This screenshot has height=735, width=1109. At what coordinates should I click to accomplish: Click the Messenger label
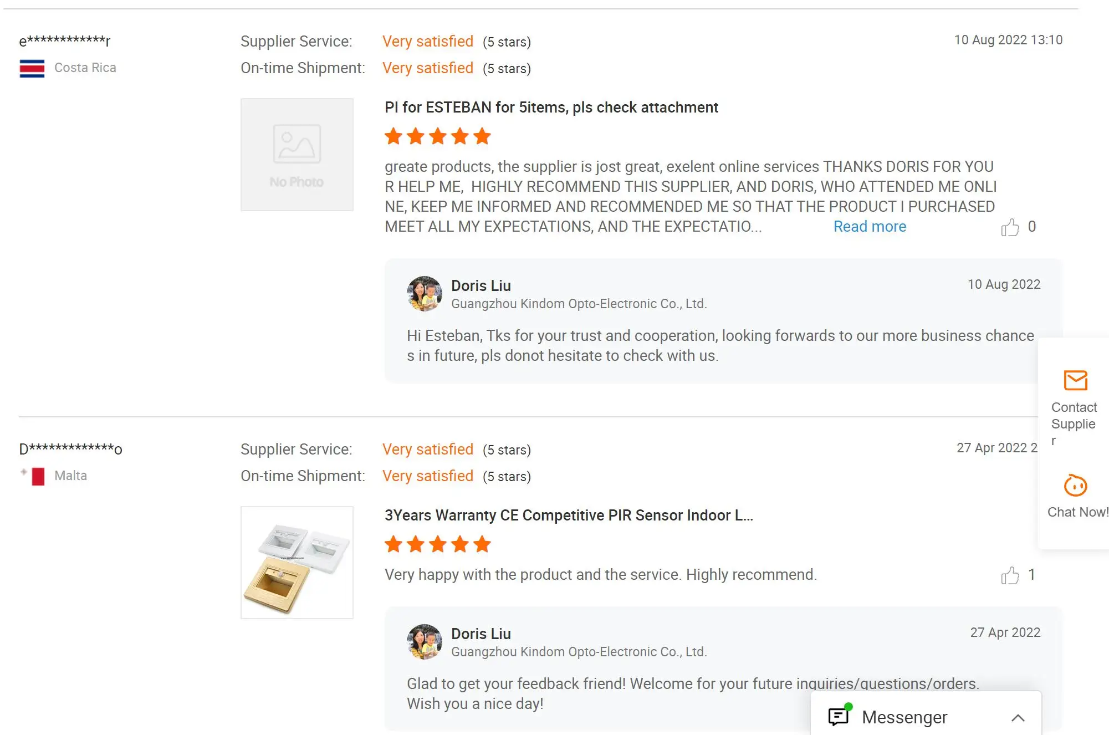point(904,717)
